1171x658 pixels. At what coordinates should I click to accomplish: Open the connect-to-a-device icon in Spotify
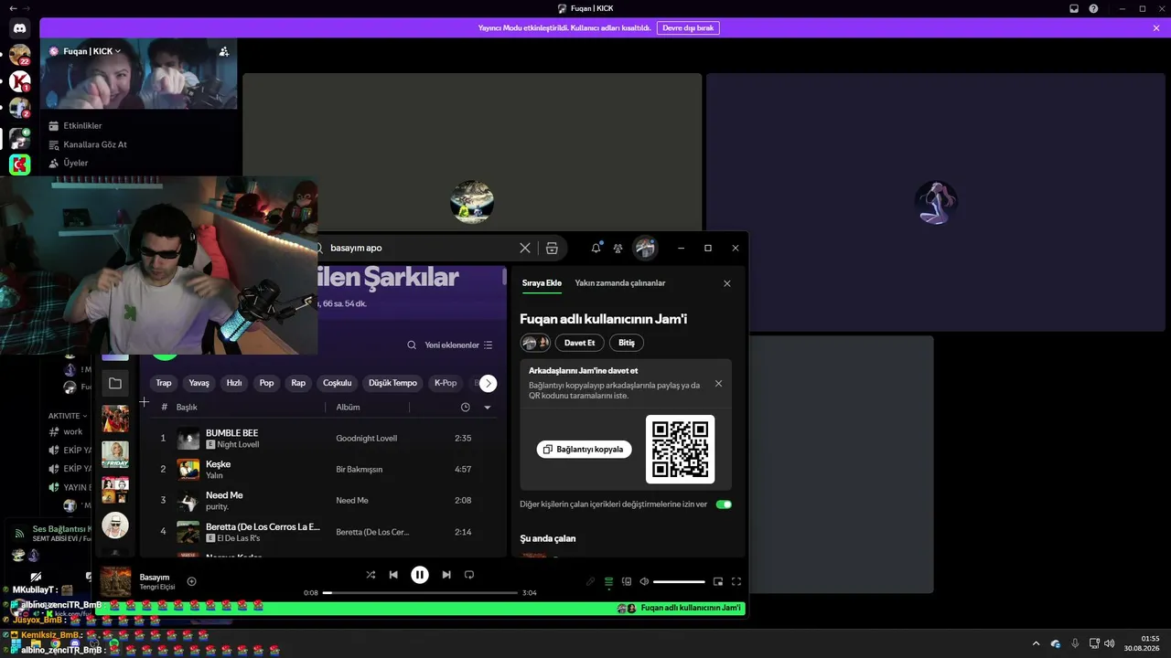[627, 581]
